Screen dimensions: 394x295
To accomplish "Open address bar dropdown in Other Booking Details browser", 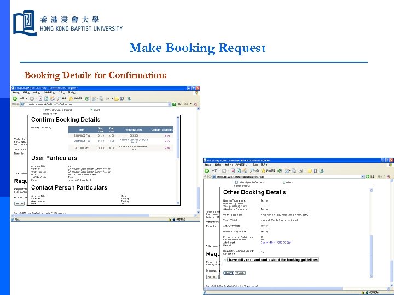I will [363, 176].
